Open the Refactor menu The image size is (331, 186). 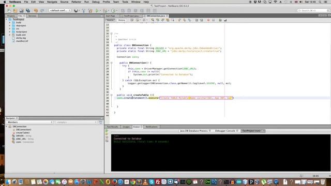point(76,2)
